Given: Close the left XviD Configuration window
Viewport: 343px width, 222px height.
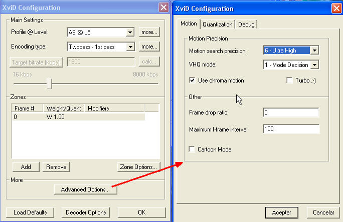Looking at the screenshot, I should 163,7.
